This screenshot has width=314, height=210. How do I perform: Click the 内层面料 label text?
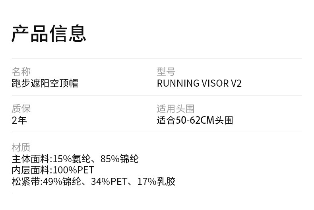click(x=30, y=170)
